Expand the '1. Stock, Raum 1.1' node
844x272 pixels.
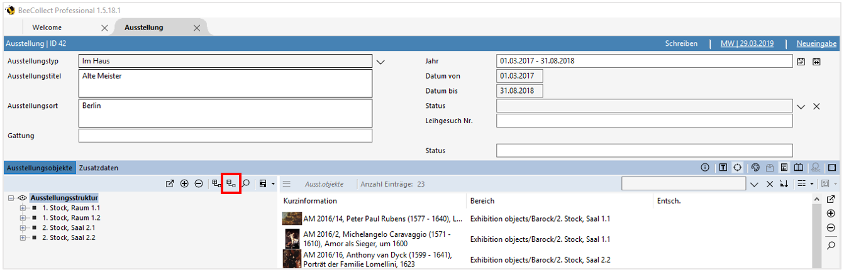pos(23,208)
